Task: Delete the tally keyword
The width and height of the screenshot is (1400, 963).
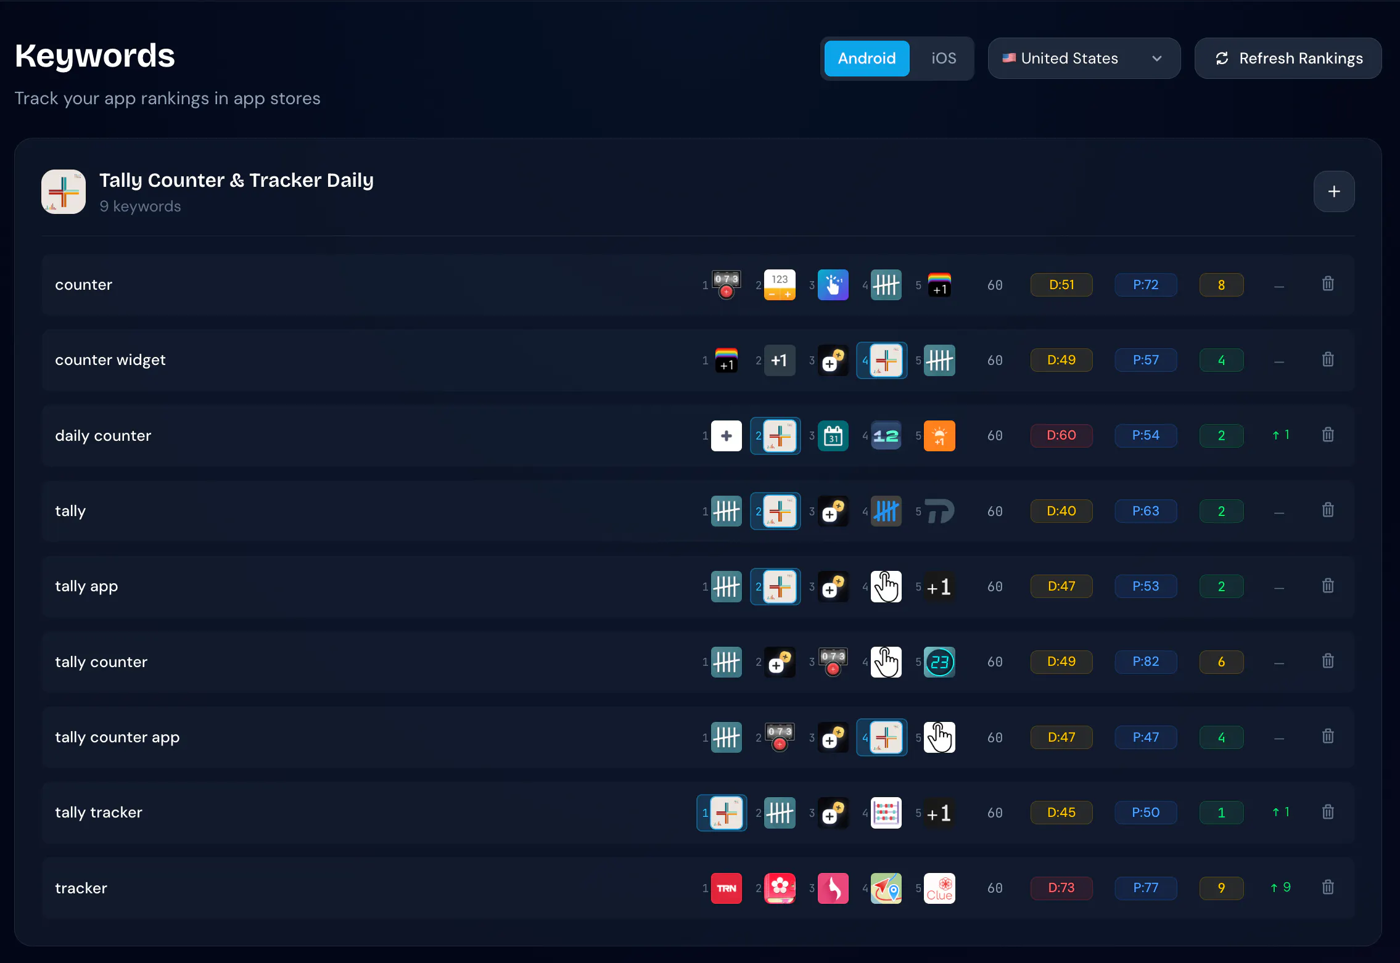Action: (1328, 510)
